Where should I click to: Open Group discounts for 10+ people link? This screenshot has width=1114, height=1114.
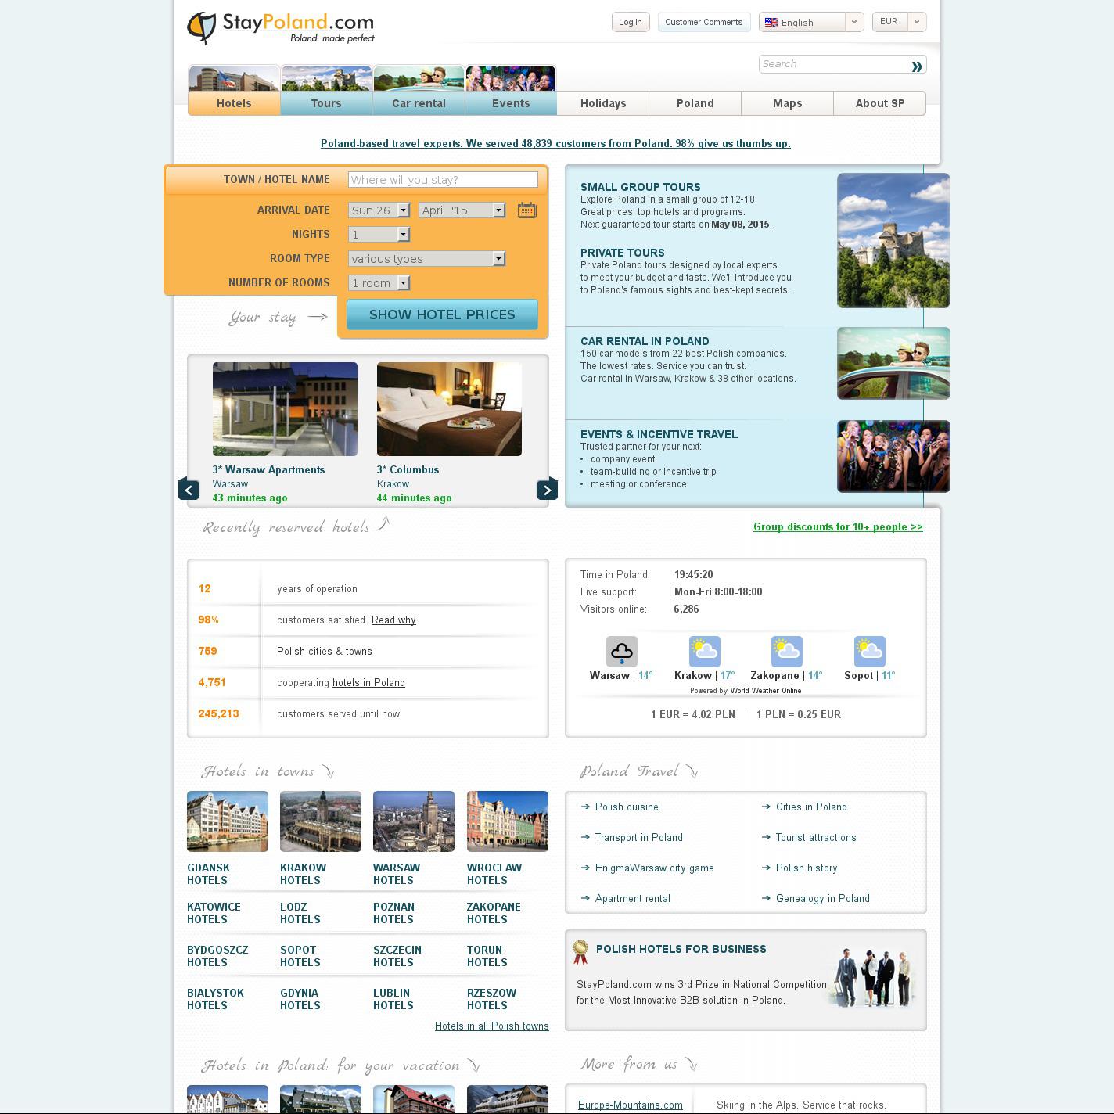coord(838,526)
